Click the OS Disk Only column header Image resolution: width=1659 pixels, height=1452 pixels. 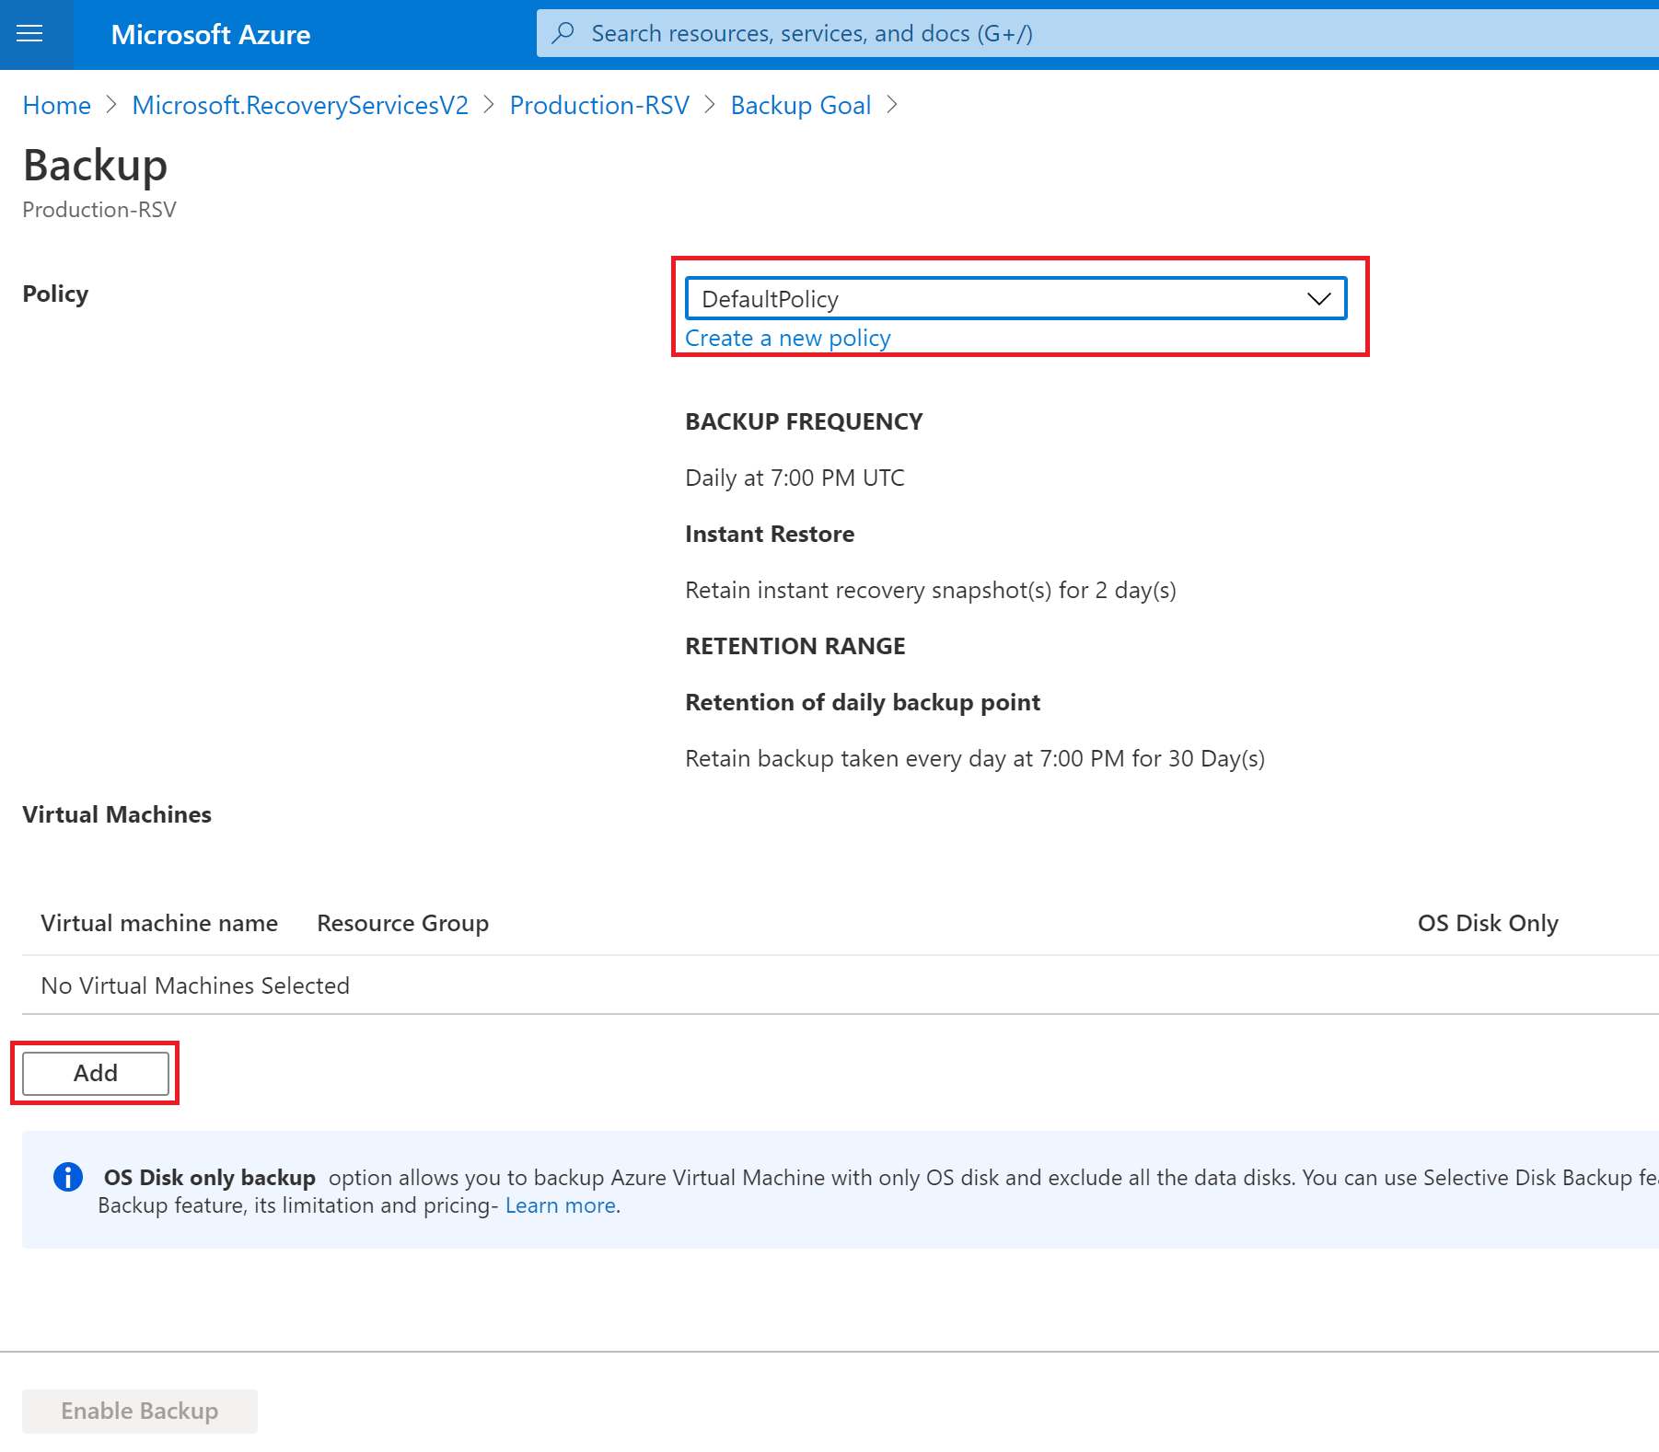click(x=1486, y=923)
